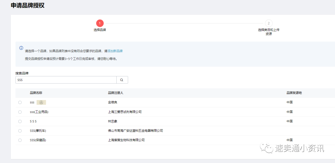
Task: Click the WeChat logo in the watermark
Action: pos(267,148)
